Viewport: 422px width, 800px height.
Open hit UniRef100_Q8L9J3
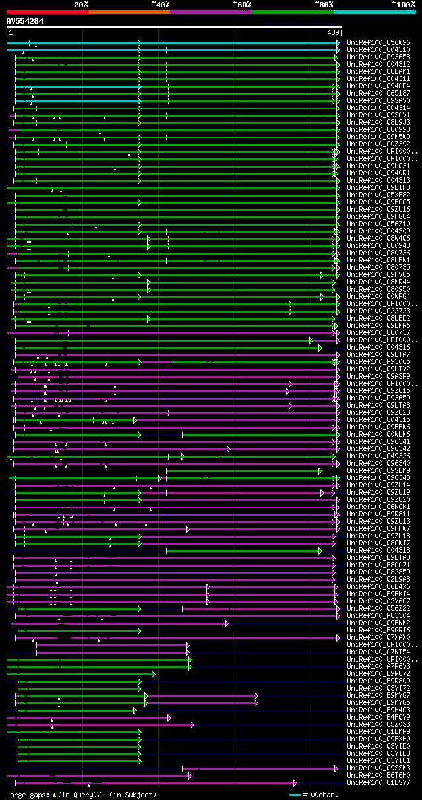point(378,122)
